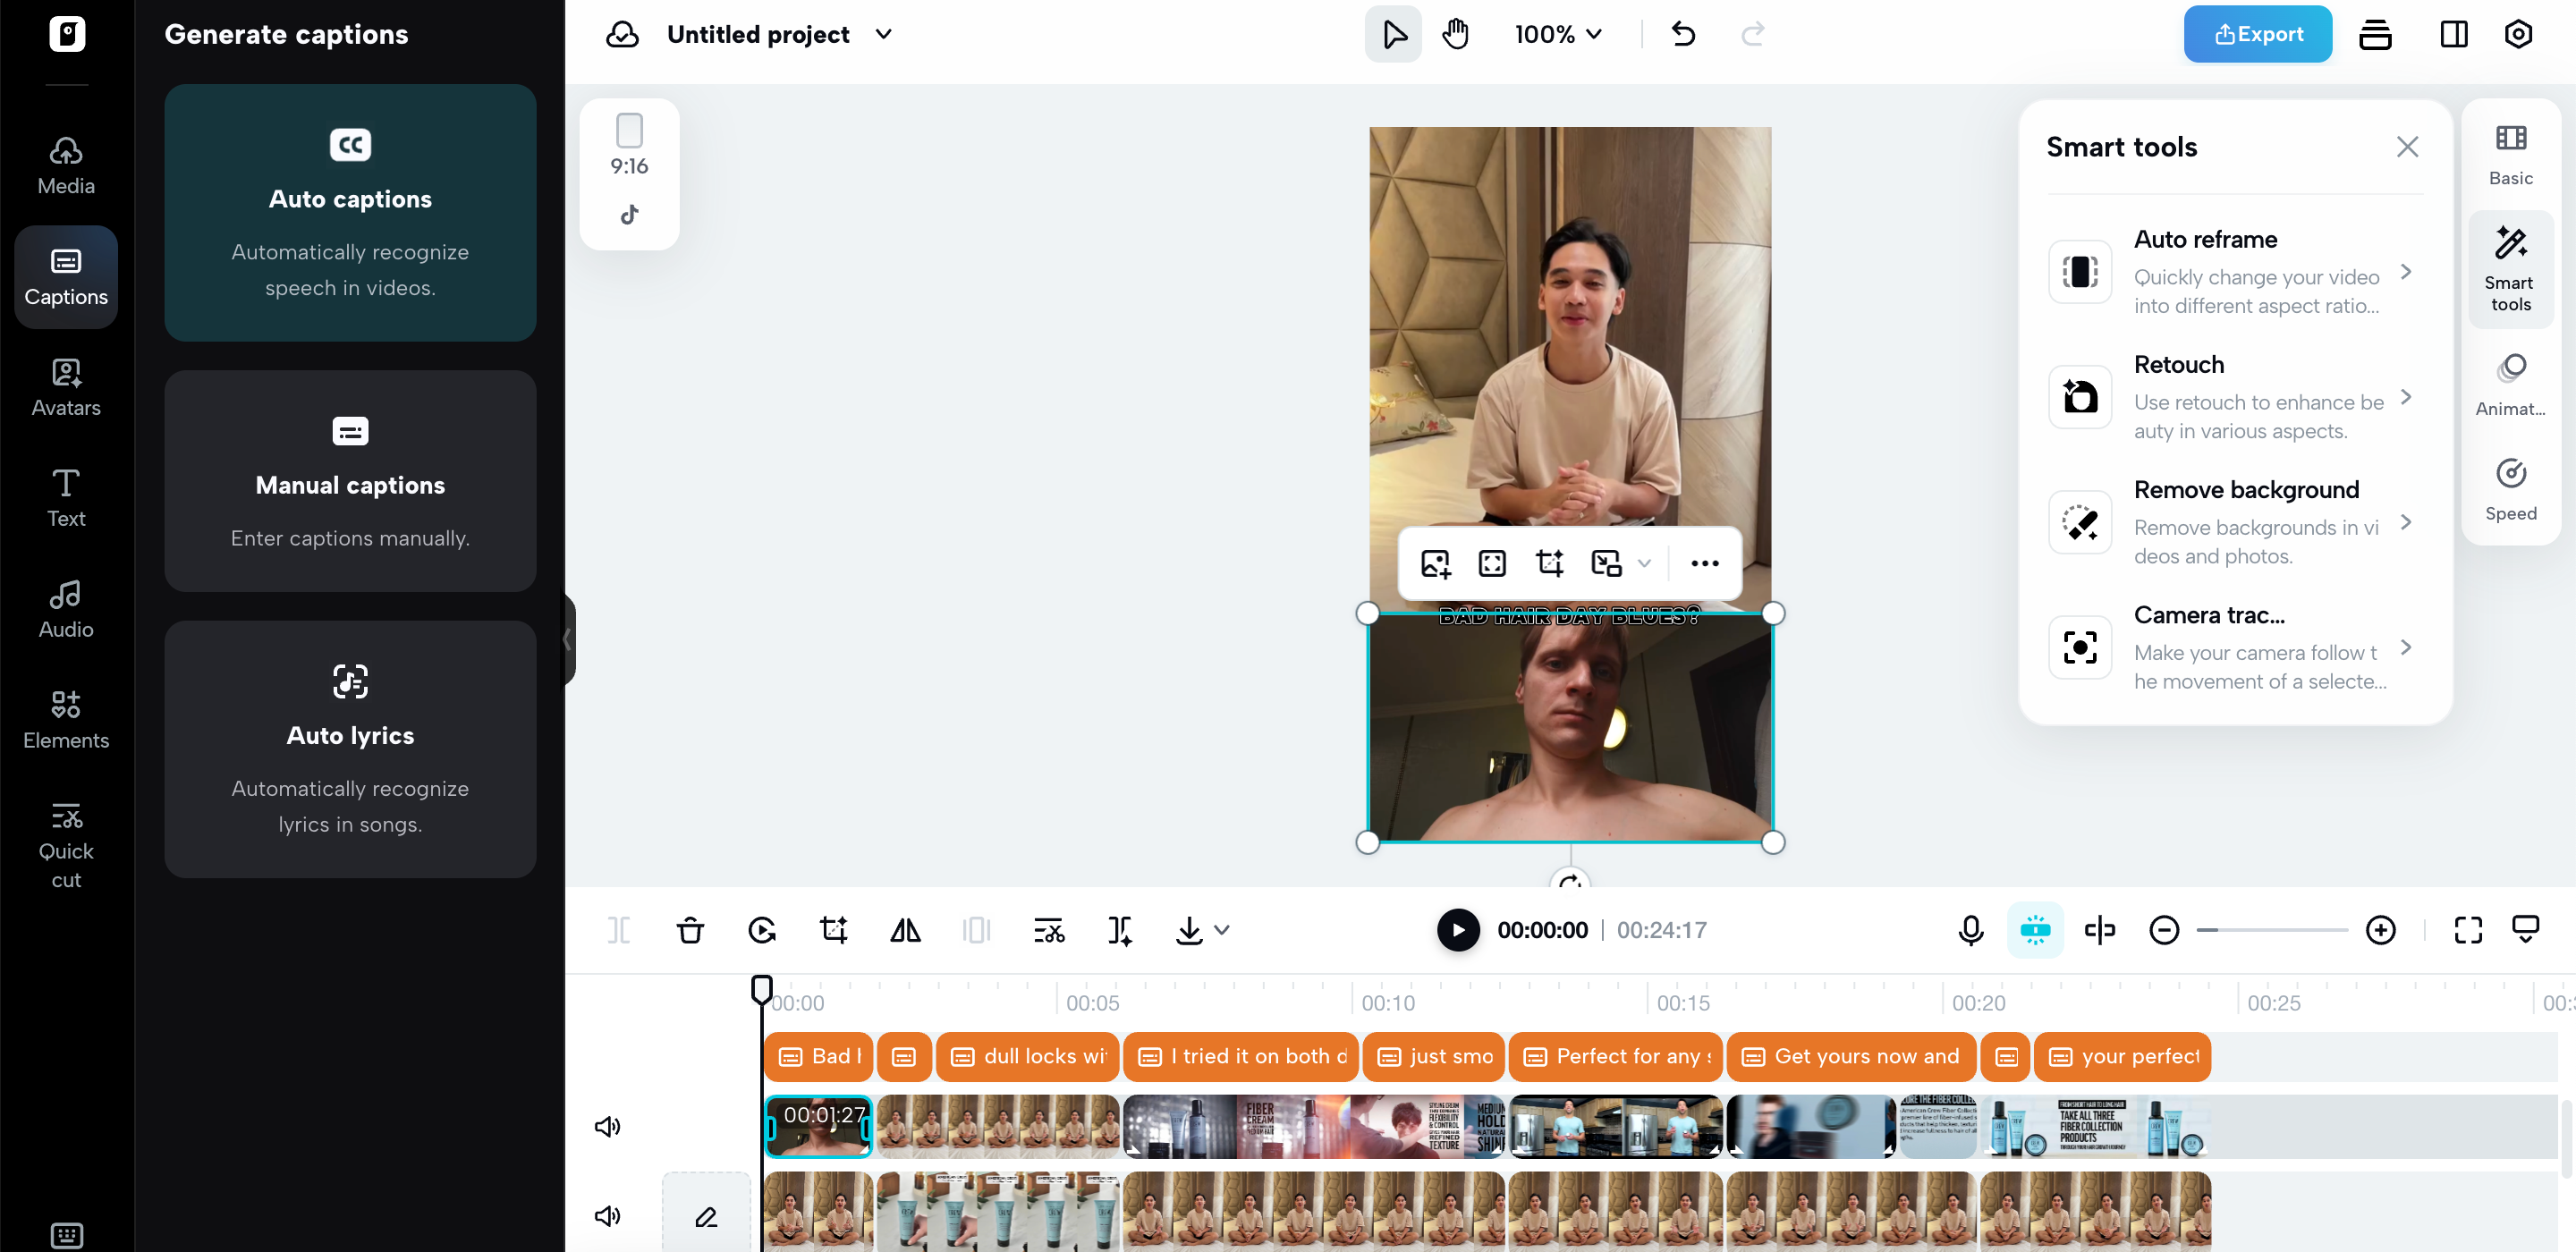Open the Quick cut panel
The width and height of the screenshot is (2576, 1252).
66,845
